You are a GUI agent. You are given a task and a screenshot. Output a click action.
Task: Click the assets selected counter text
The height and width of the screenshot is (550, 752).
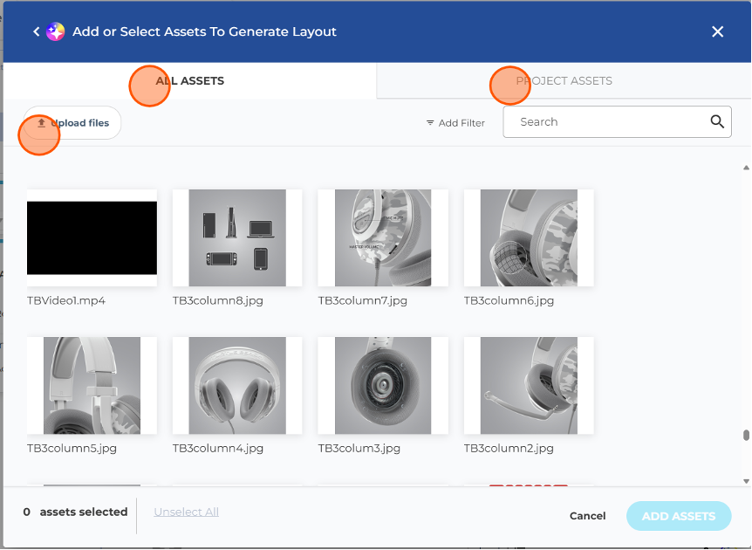pos(75,512)
